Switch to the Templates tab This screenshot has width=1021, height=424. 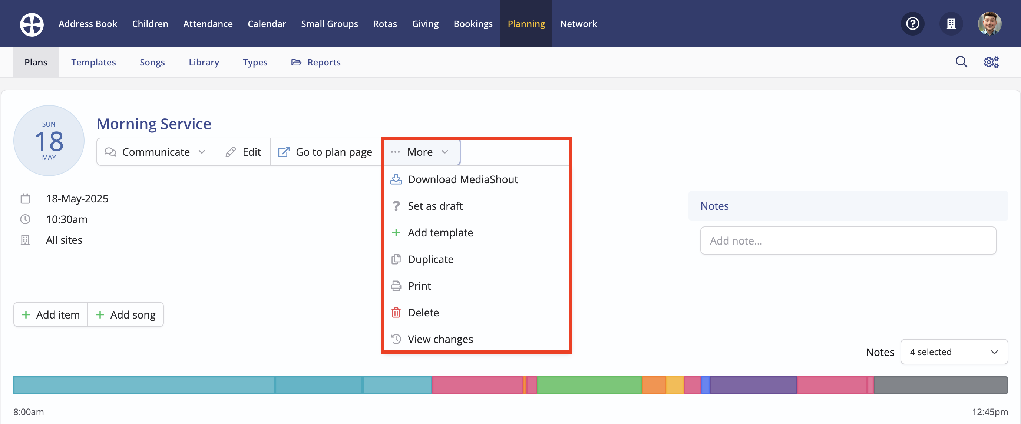[93, 62]
